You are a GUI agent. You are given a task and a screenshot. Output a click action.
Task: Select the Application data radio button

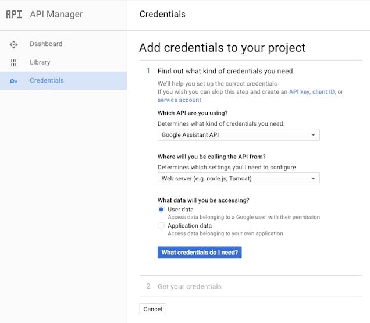point(161,226)
